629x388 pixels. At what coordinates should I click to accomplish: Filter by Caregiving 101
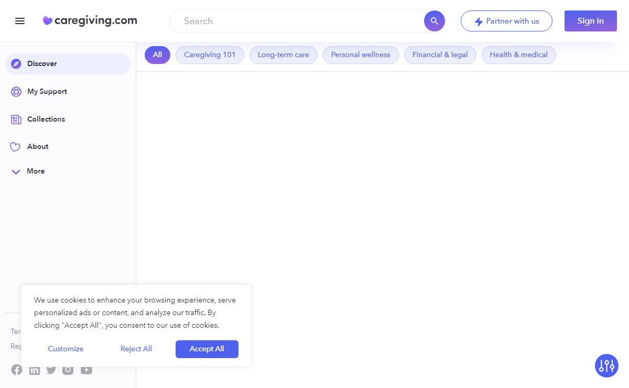pyautogui.click(x=210, y=55)
